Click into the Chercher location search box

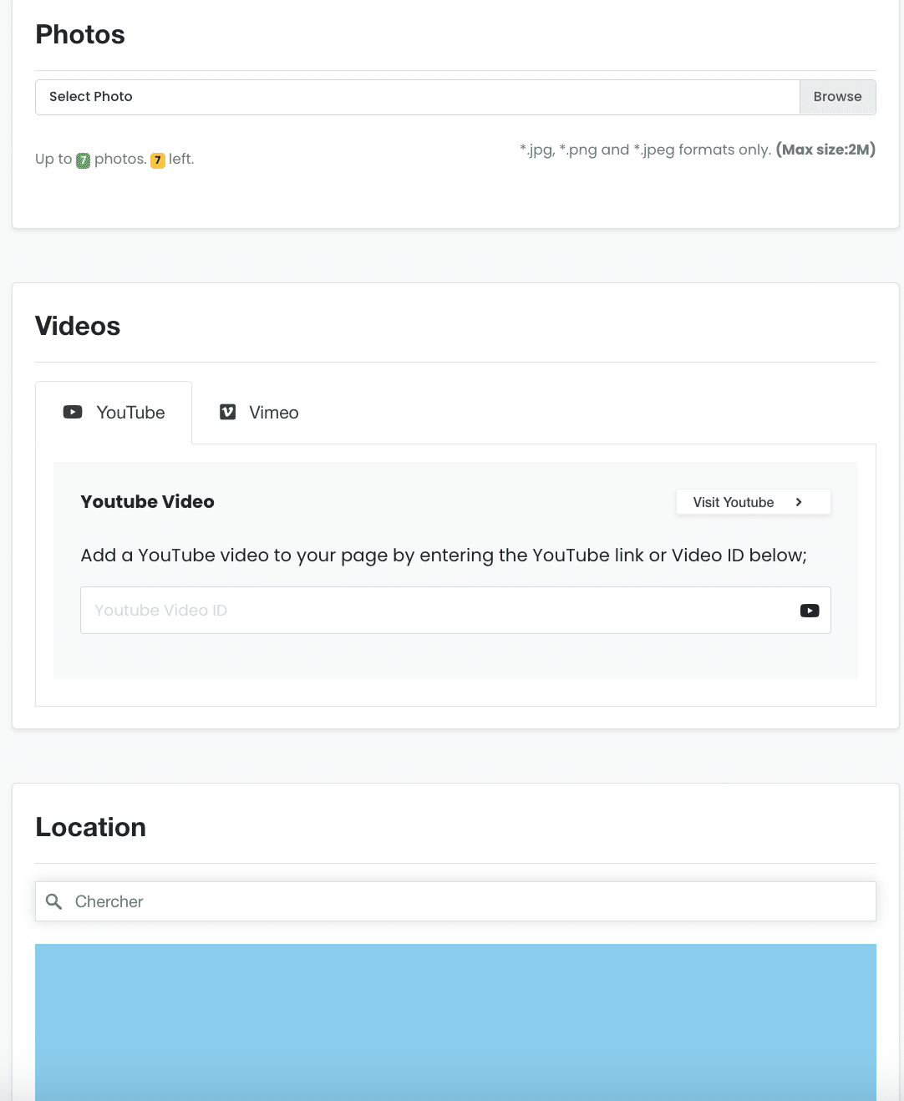[x=468, y=901]
